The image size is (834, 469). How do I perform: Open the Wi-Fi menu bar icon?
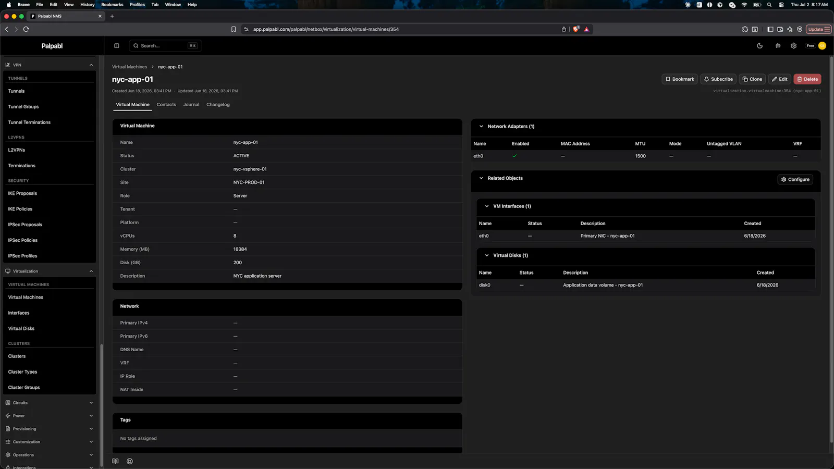click(x=744, y=5)
